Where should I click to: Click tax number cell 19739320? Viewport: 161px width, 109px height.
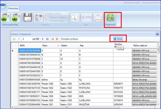tap(122, 96)
